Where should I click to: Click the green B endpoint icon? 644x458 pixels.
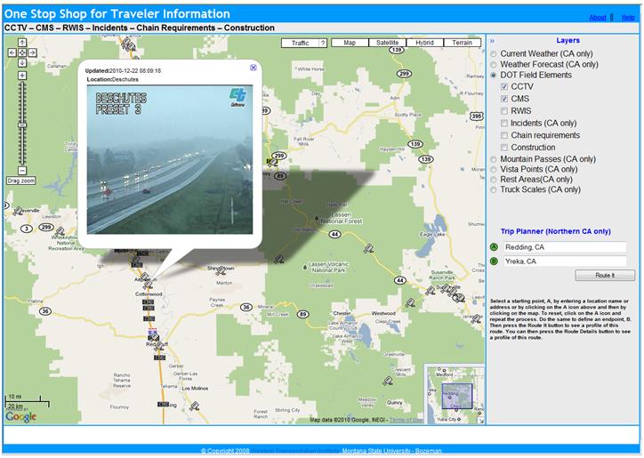pyautogui.click(x=494, y=261)
